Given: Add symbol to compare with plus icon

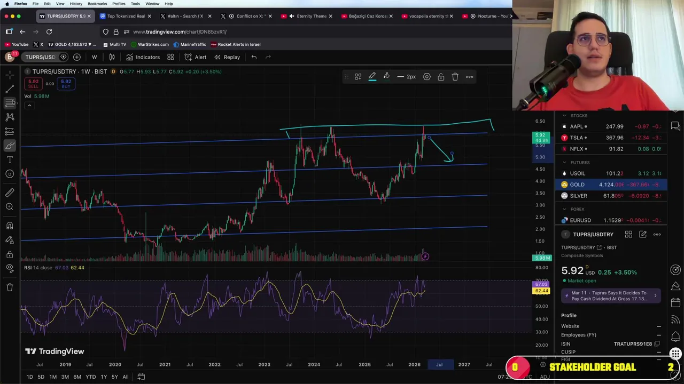Looking at the screenshot, I should click(x=77, y=57).
